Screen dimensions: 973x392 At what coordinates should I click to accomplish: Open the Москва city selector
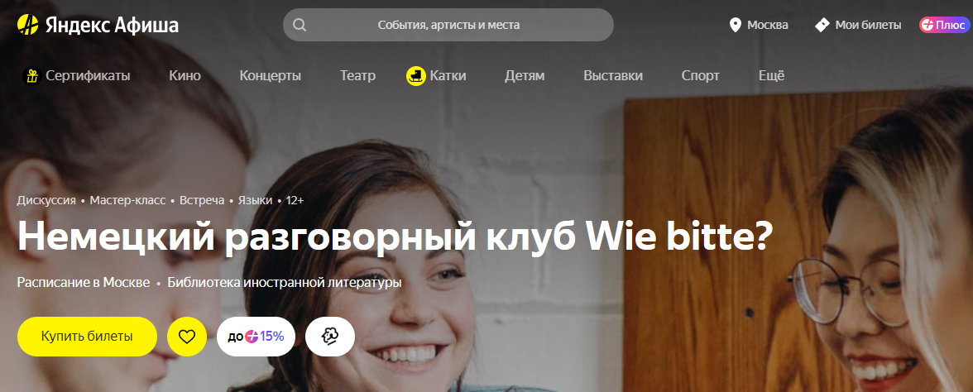point(759,25)
